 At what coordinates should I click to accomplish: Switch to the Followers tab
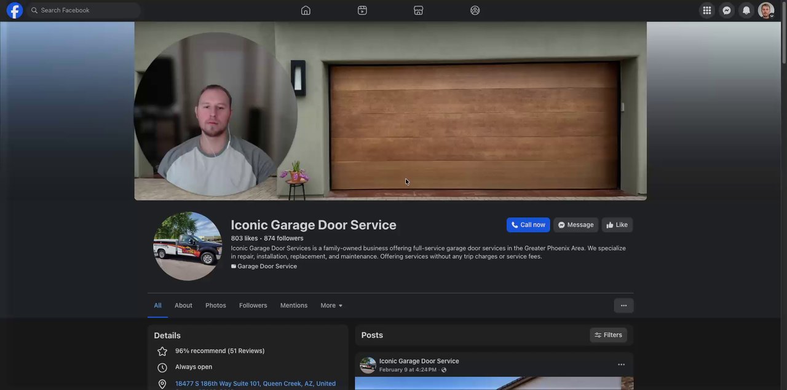coord(253,305)
